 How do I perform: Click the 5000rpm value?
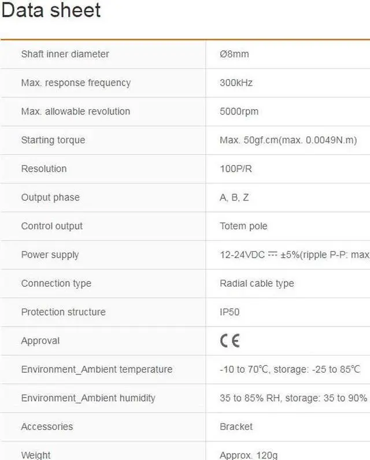239,112
